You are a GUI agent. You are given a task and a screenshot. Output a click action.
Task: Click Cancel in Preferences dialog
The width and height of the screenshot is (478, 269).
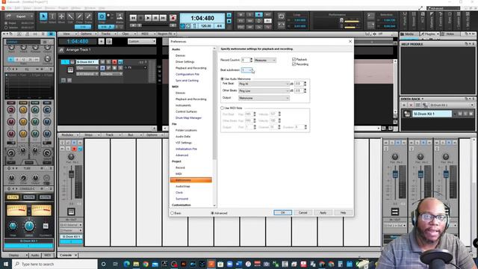302,212
